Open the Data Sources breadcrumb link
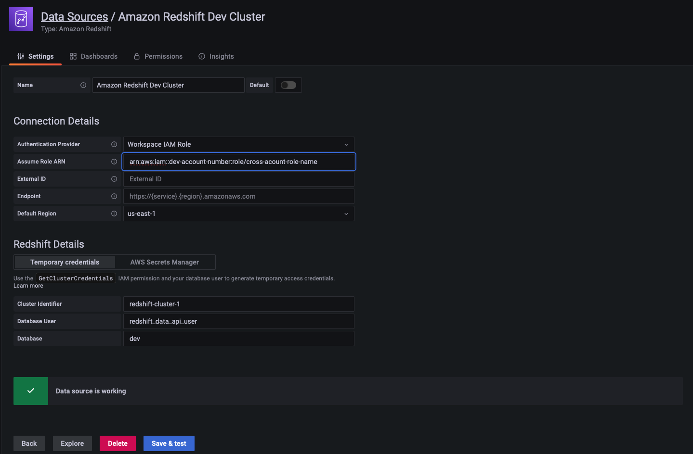Viewport: 693px width, 454px height. [x=75, y=17]
